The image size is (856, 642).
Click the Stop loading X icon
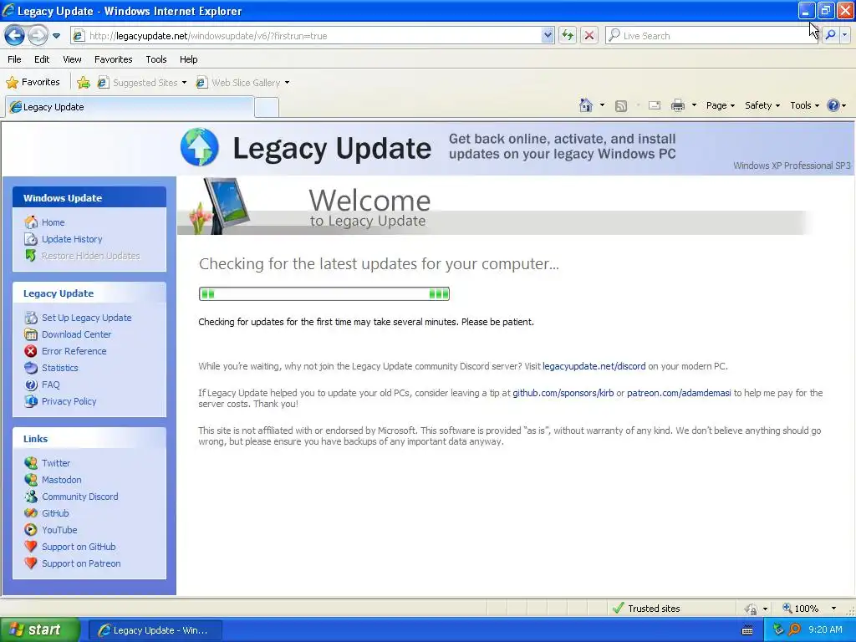589,36
